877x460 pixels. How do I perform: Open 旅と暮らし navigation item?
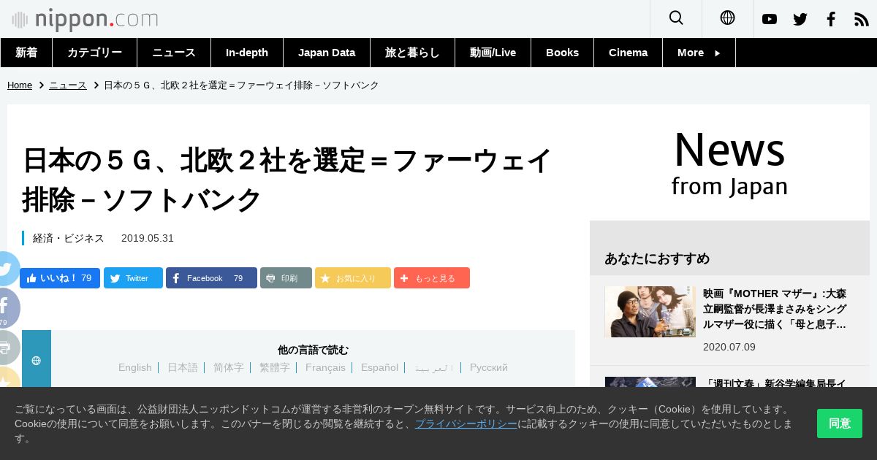pos(412,53)
